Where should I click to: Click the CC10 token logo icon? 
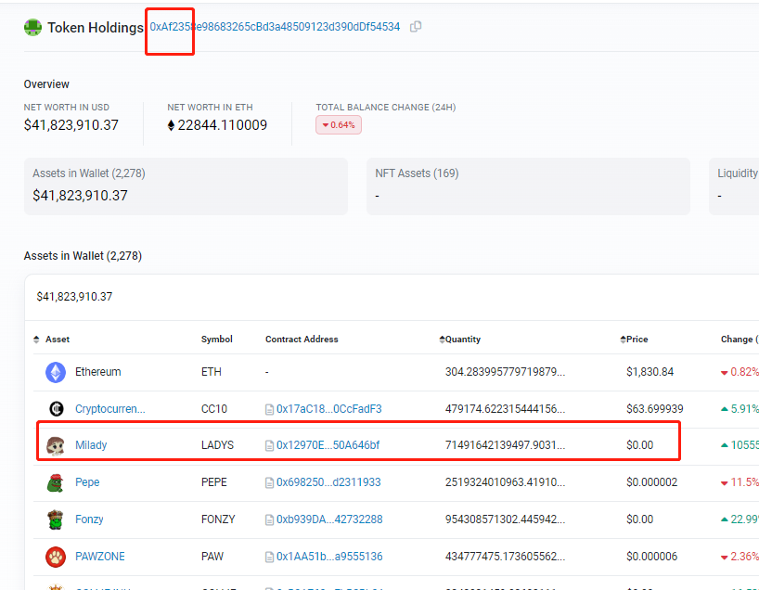coord(56,409)
